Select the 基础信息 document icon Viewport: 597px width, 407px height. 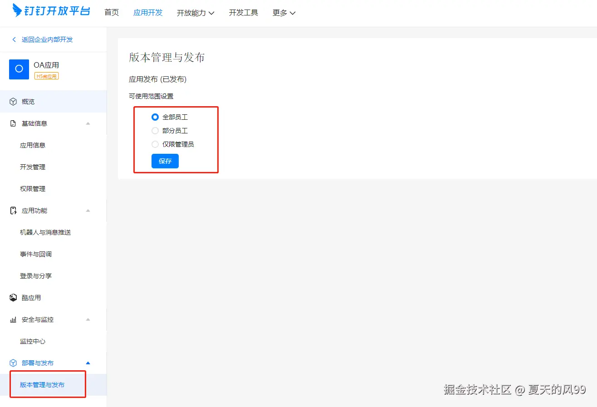(12, 123)
